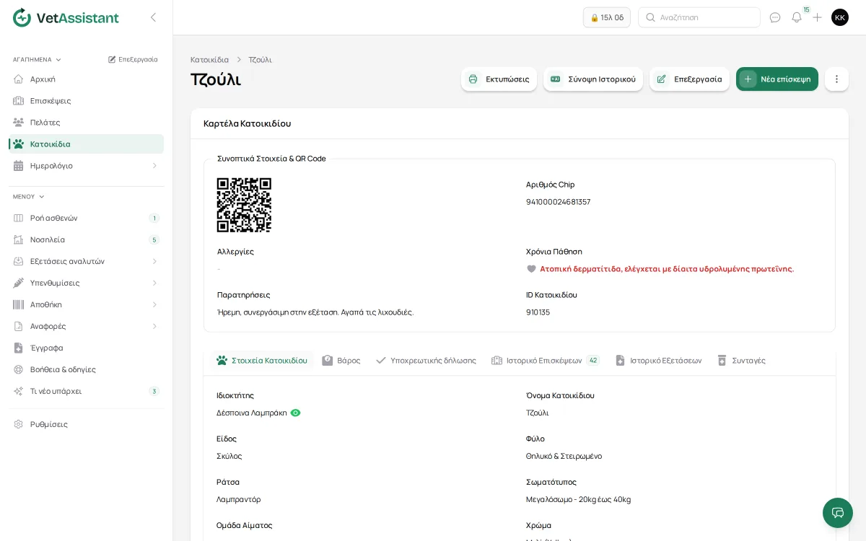866x541 pixels.
Task: Open the floating chat support bubble
Action: [838, 513]
